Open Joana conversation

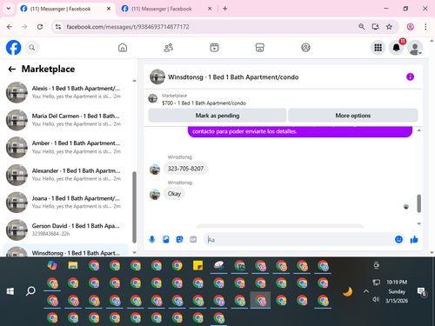(x=65, y=203)
